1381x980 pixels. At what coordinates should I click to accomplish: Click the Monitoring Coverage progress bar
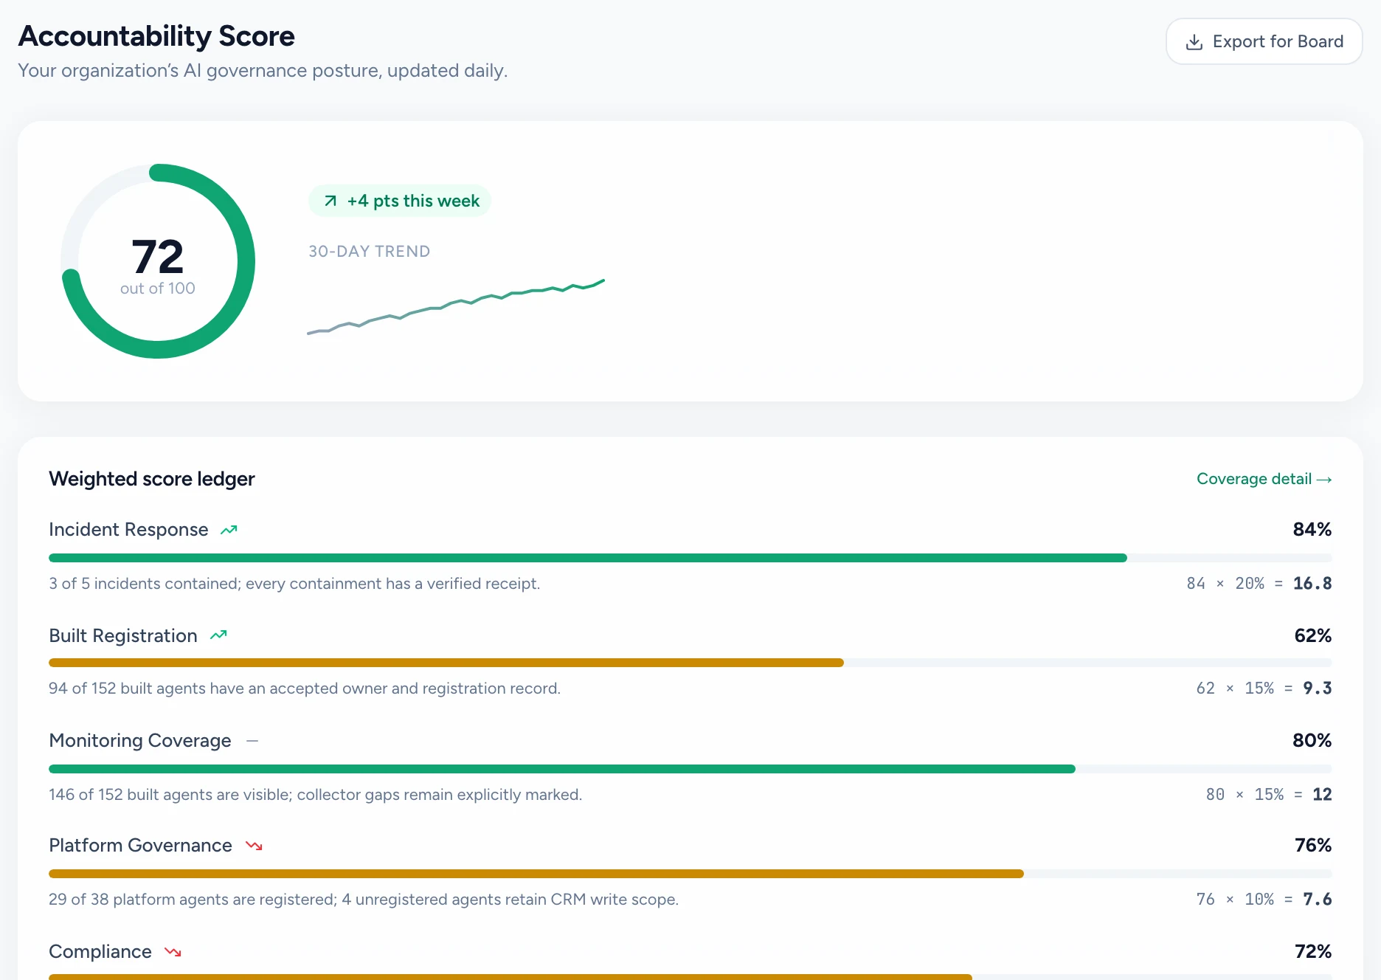pos(690,769)
